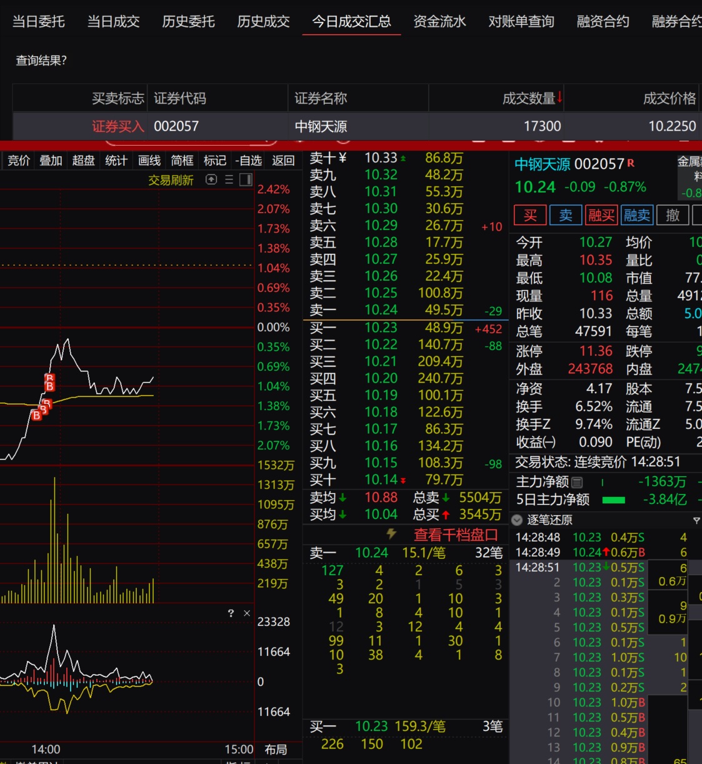
Task: Click the question mark icon on indicator panel
Action: [231, 613]
